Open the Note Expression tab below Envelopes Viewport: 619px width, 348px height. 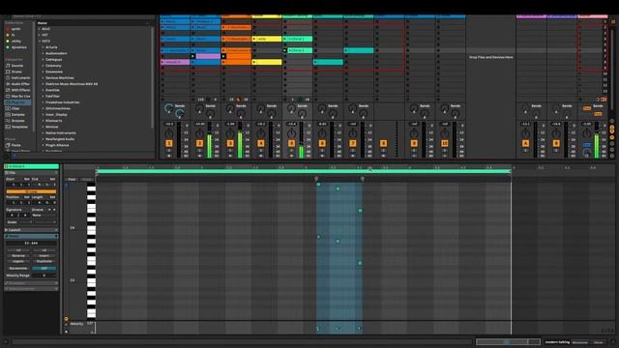point(31,289)
